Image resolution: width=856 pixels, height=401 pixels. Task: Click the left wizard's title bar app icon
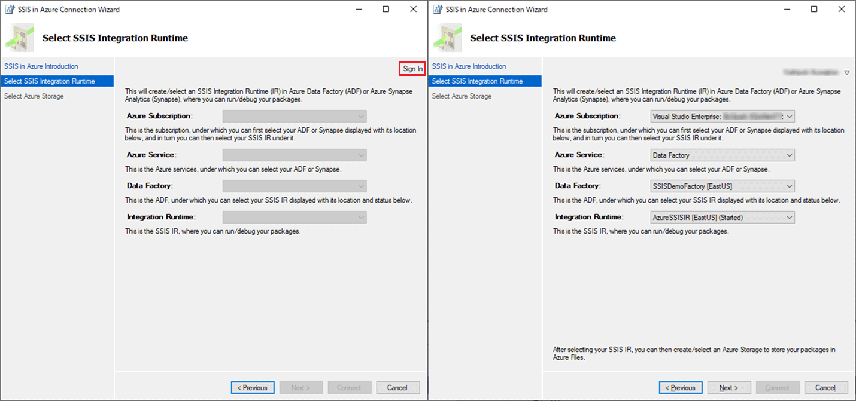(x=10, y=9)
